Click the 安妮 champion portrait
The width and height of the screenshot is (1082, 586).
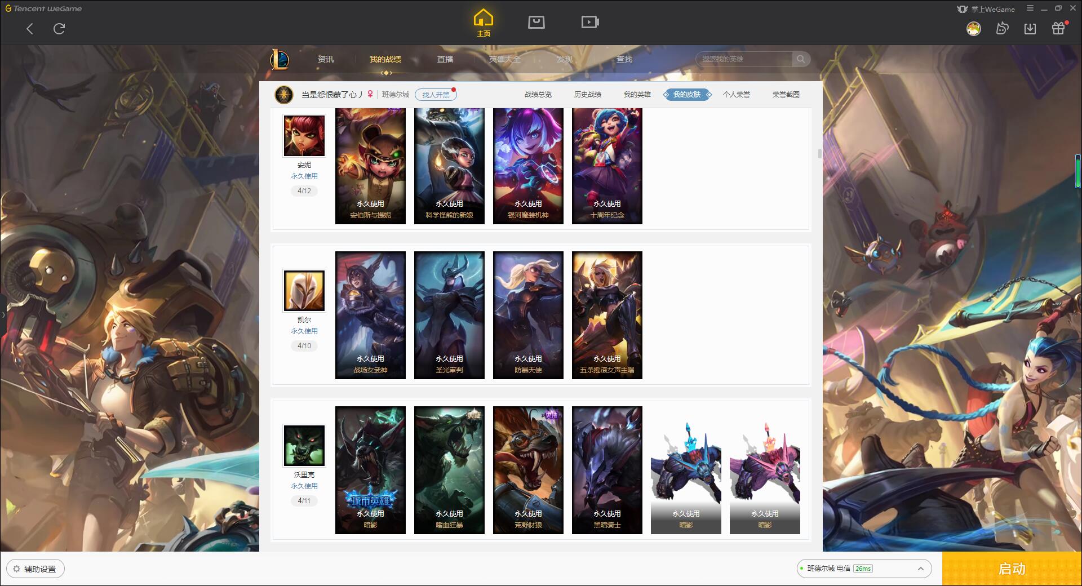(x=304, y=136)
